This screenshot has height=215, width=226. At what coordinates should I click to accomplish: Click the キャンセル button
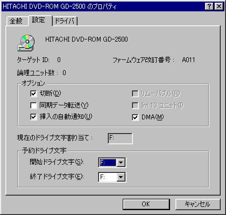click(197, 204)
